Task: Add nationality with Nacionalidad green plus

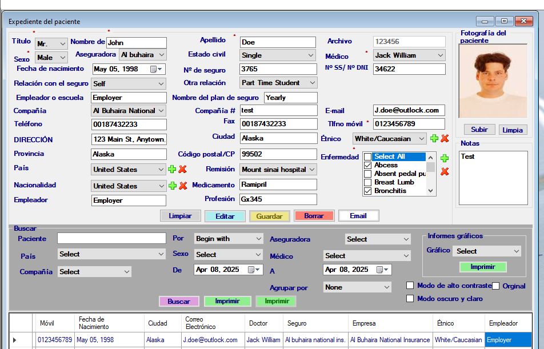Action: (172, 186)
